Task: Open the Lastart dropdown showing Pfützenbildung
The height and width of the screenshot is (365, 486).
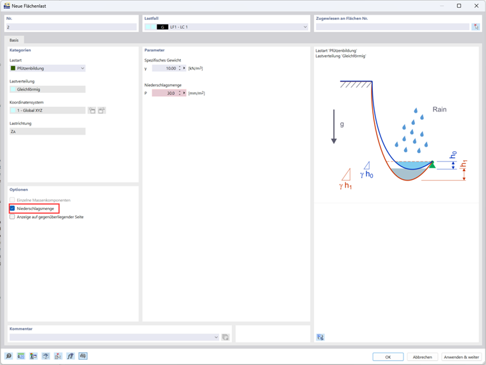Action: (x=47, y=69)
